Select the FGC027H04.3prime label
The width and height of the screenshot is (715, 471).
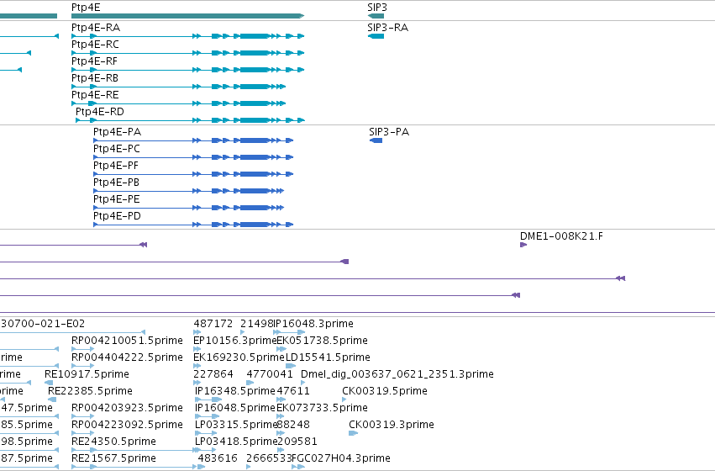pos(341,459)
